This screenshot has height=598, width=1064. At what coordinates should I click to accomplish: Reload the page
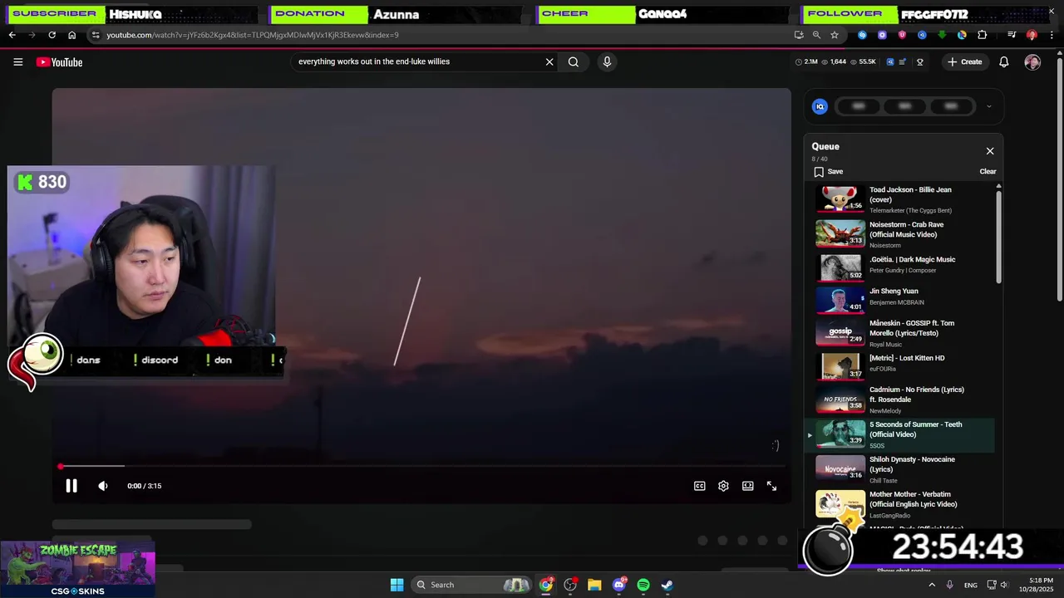[x=52, y=35]
